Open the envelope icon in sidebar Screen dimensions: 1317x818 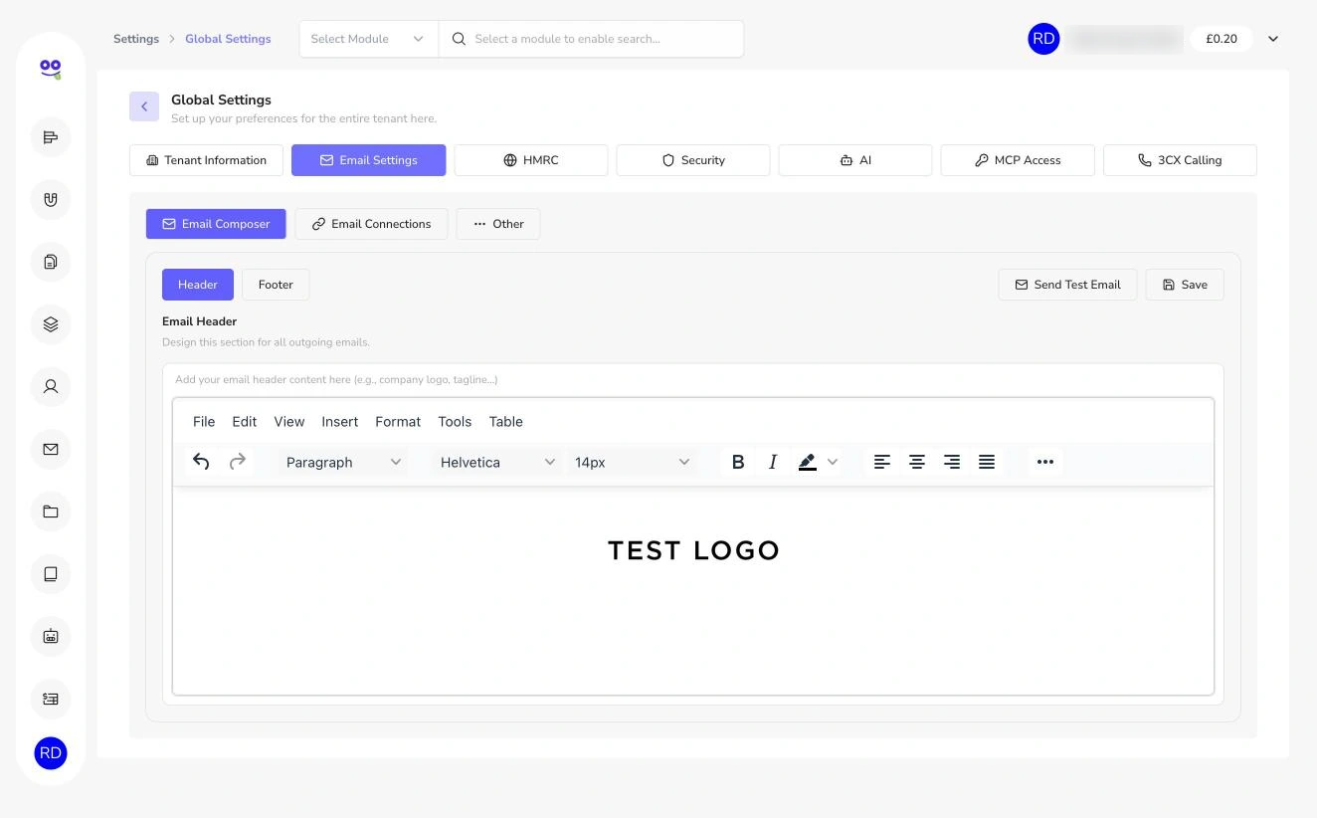51,449
